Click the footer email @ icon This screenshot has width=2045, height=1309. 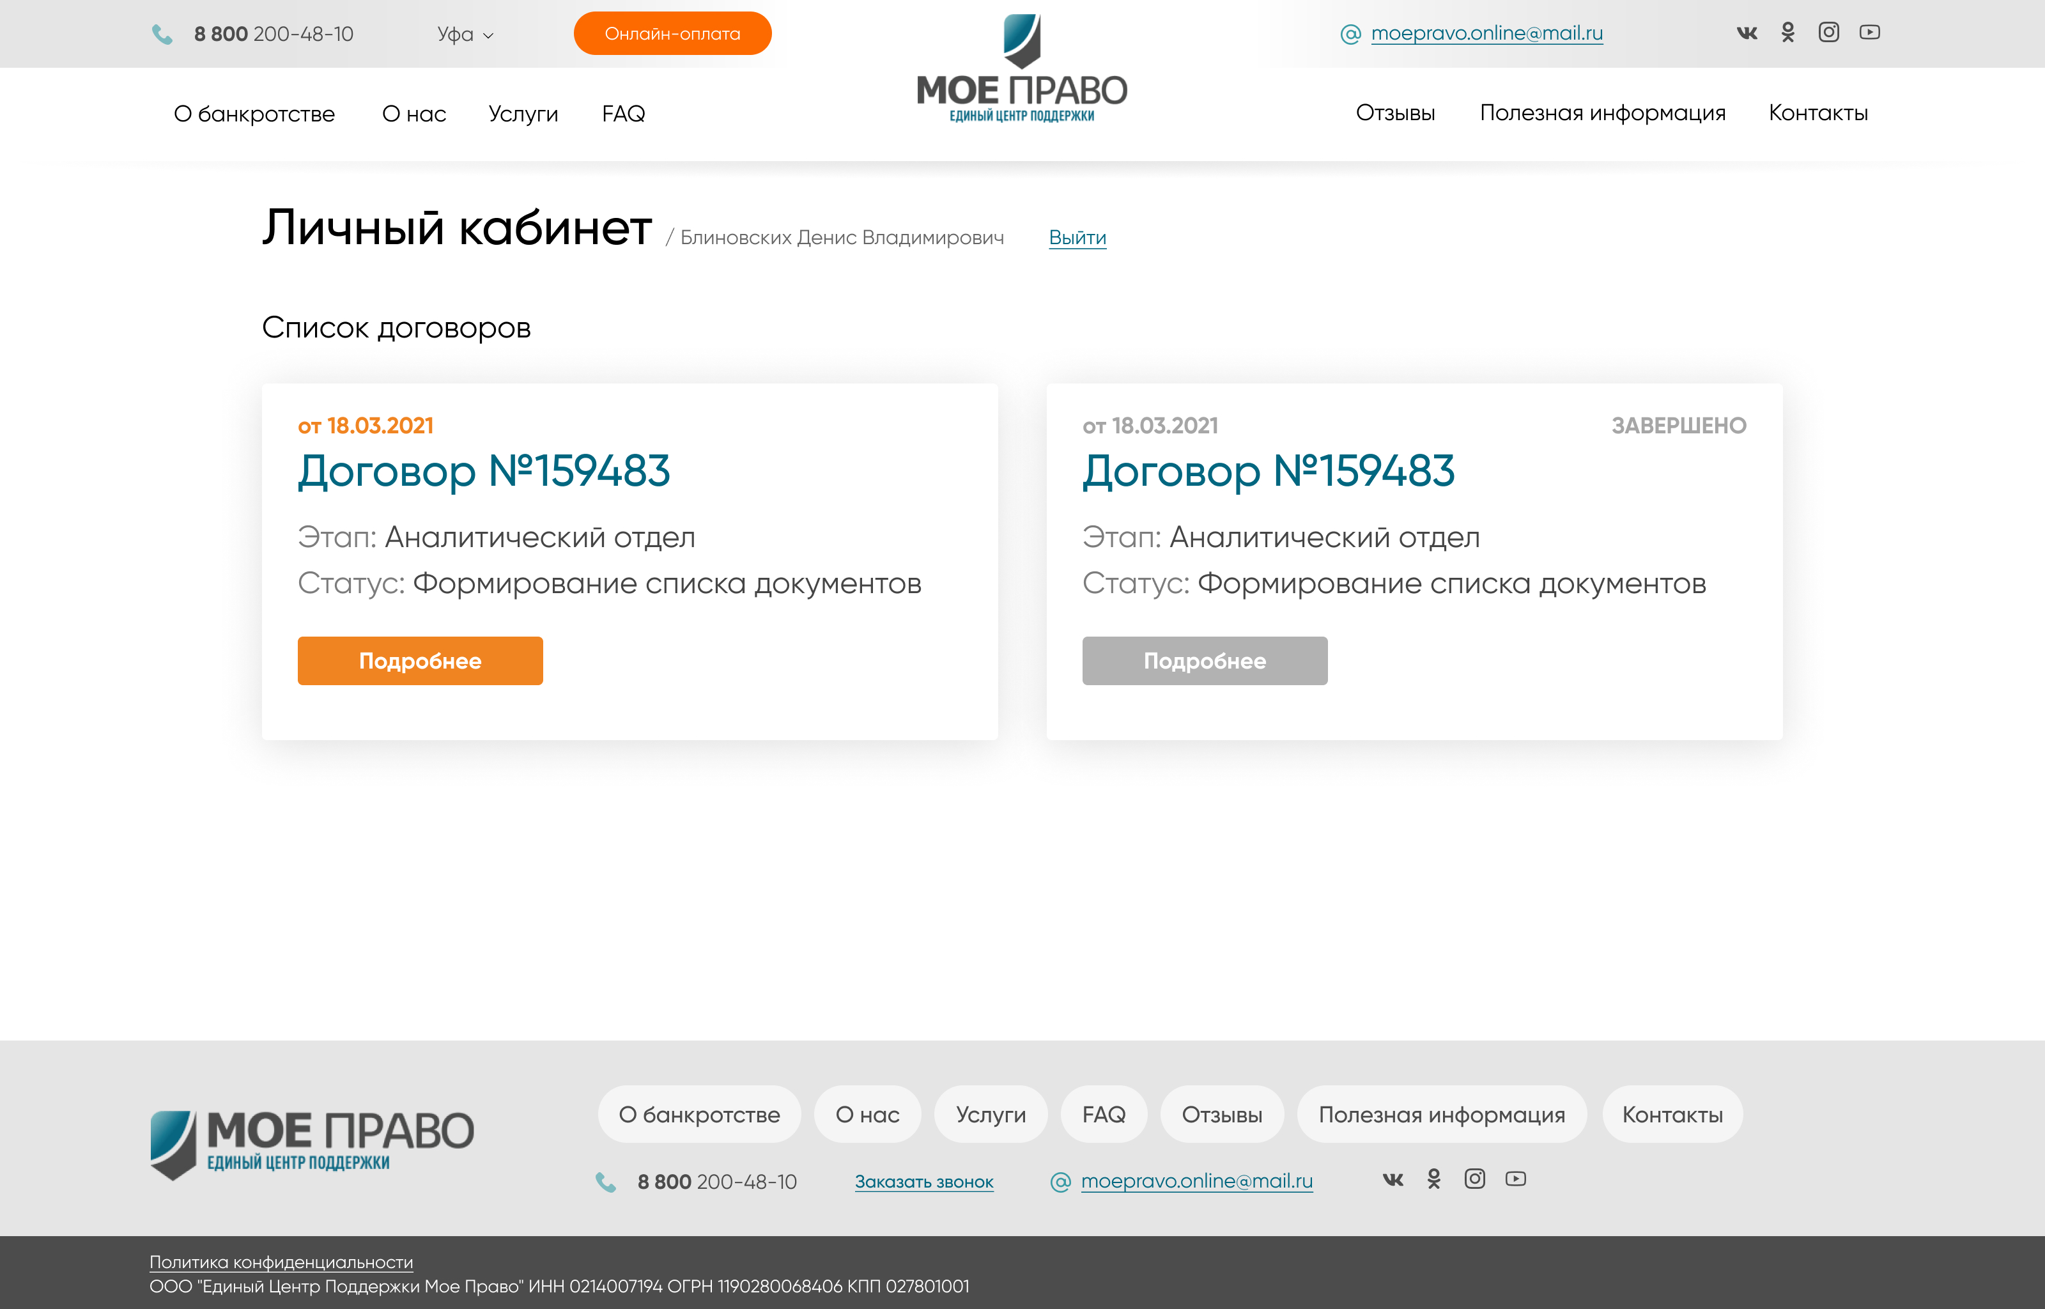pyautogui.click(x=1060, y=1182)
